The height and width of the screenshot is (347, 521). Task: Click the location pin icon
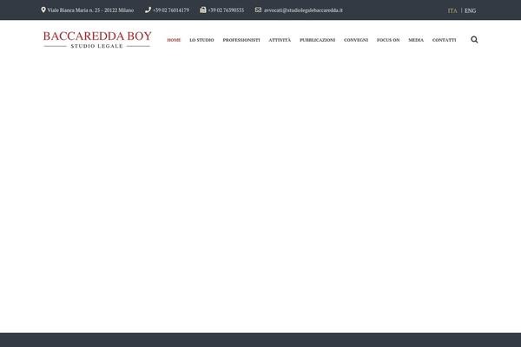(x=43, y=10)
